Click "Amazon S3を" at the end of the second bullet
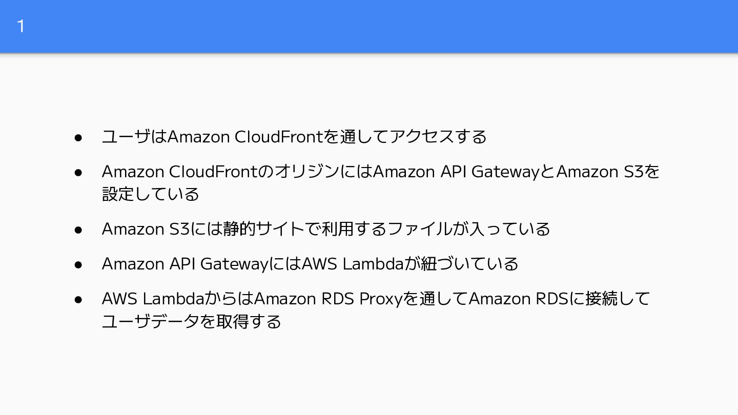The image size is (738, 415). coord(608,172)
